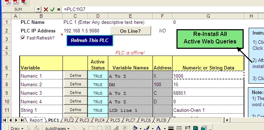Click Define button for Numeric 1
264x130 pixels.
click(x=76, y=76)
